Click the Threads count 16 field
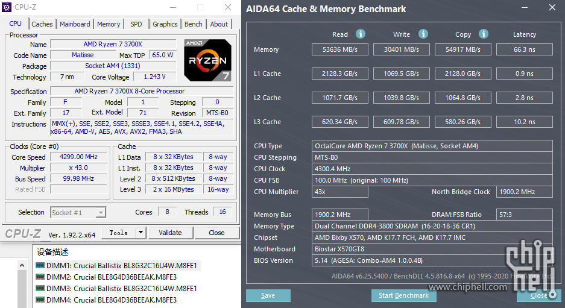 click(x=223, y=212)
